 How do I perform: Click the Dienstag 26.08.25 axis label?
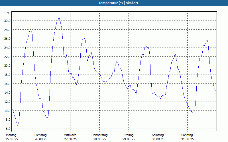coord(41,137)
